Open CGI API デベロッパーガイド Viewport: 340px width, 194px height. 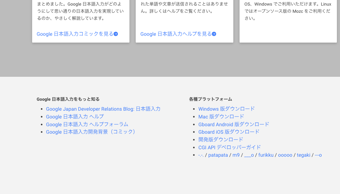(x=229, y=147)
